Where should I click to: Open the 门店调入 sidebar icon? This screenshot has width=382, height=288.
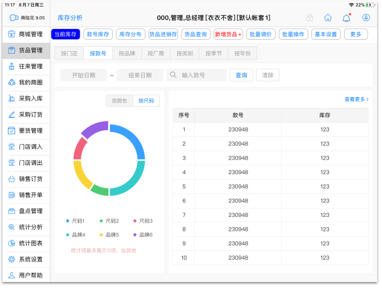click(11, 146)
